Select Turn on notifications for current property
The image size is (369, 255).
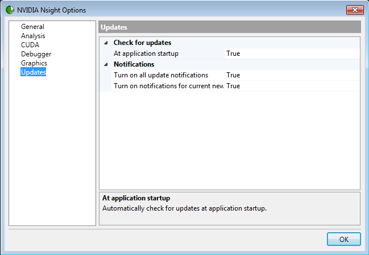(x=168, y=86)
